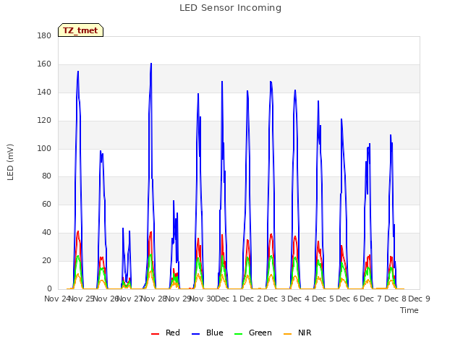Click the TZ_tmet annotation label
The image size is (463, 347).
coord(80,30)
